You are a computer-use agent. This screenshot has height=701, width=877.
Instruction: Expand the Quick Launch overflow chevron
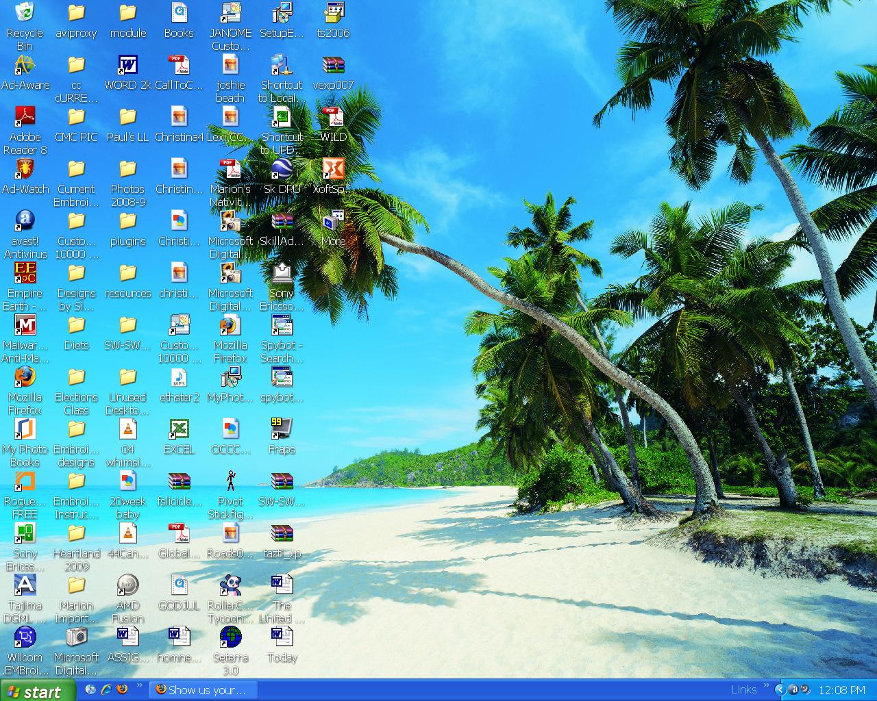140,685
